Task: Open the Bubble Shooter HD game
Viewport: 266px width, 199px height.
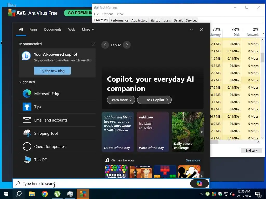Action: pos(116,172)
